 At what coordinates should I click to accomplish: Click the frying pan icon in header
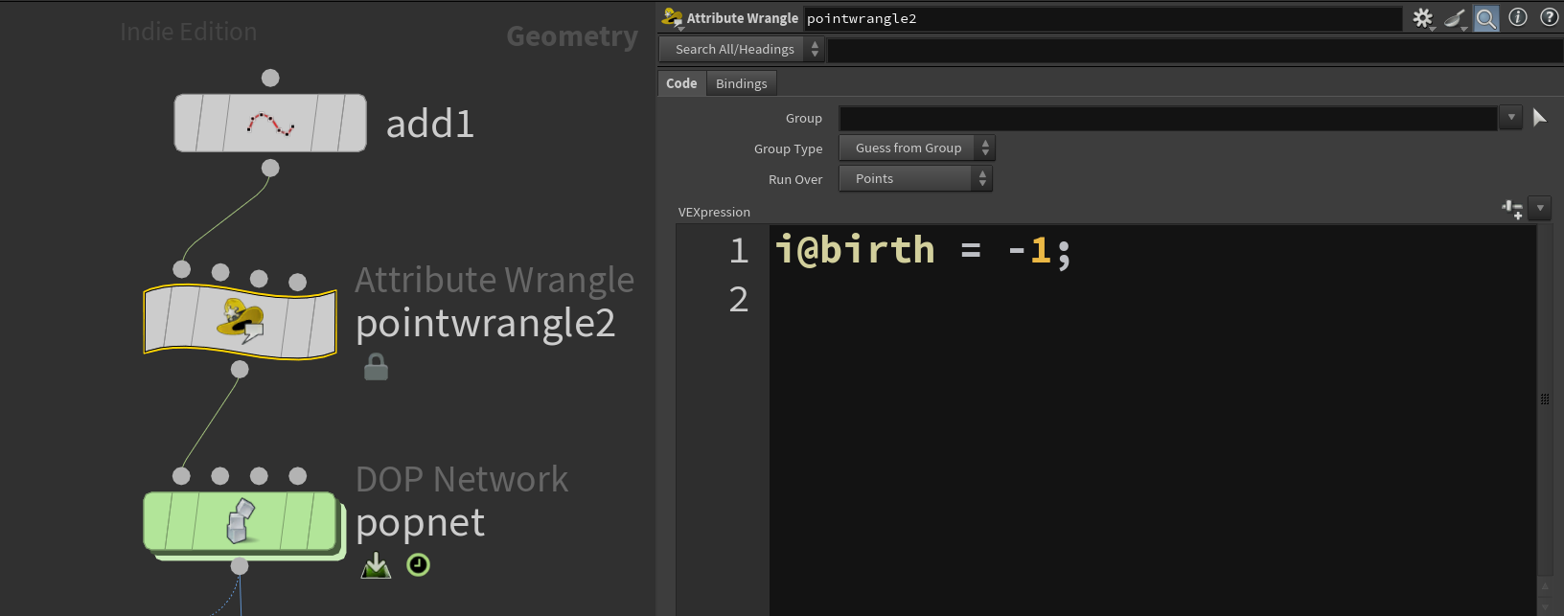[1455, 18]
